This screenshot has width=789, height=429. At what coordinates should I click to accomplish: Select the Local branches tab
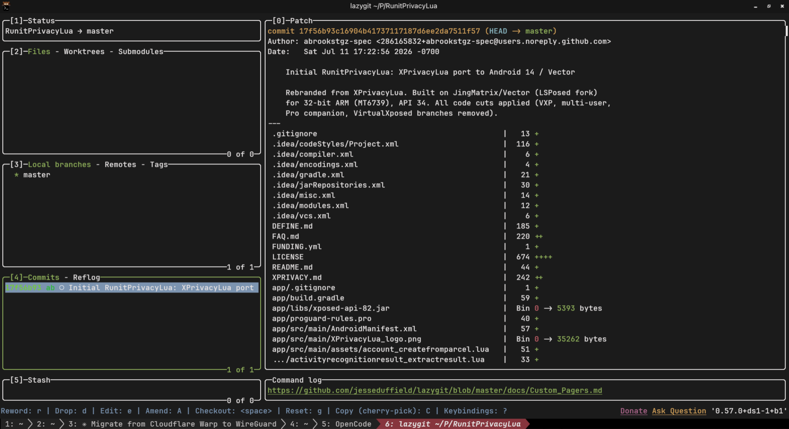(x=59, y=164)
